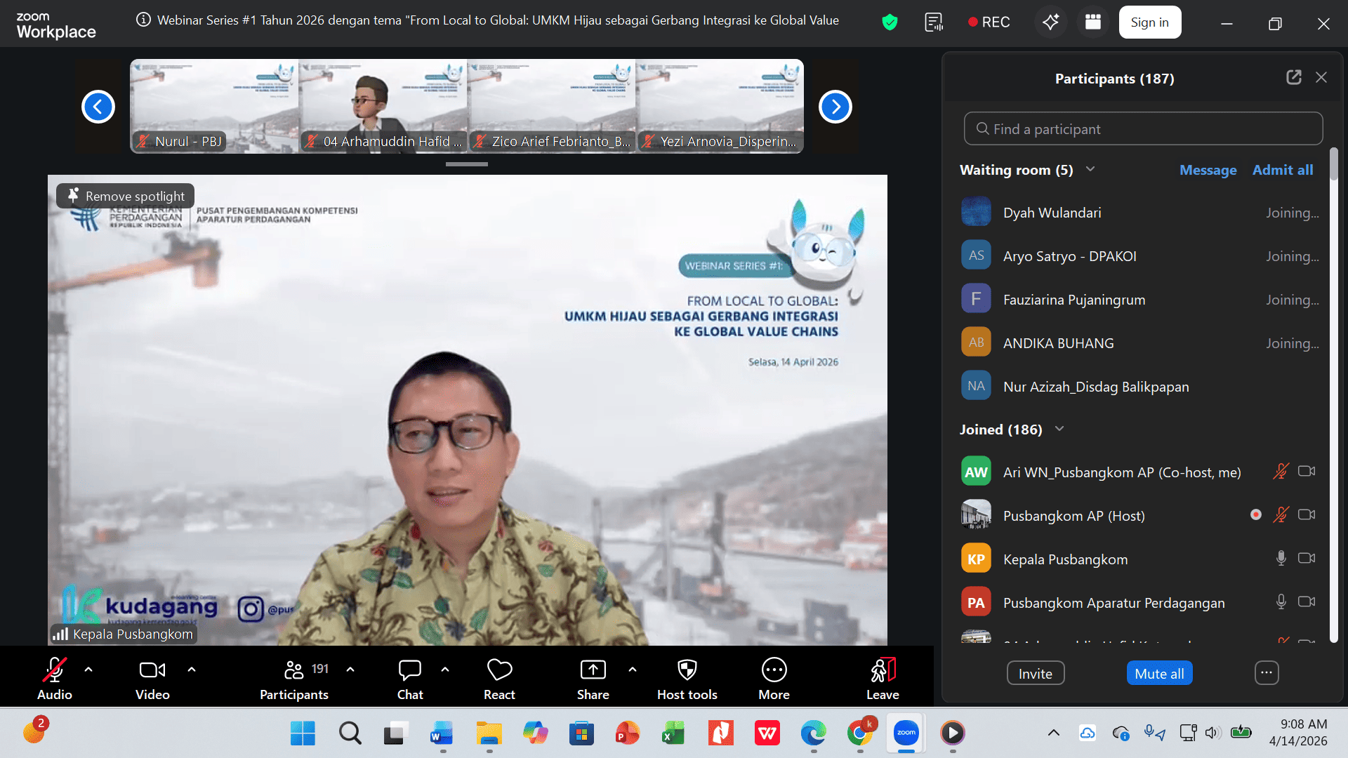Image resolution: width=1348 pixels, height=758 pixels.
Task: Click Admit all for the waiting room
Action: 1282,170
